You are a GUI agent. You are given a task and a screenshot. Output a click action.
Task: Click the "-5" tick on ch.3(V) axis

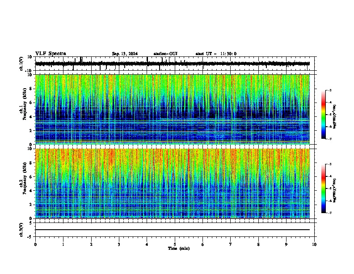tap(30, 237)
